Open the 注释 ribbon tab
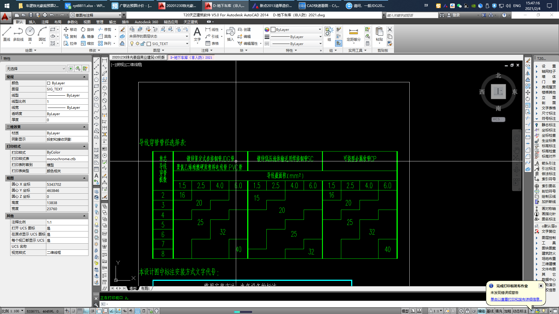This screenshot has width=559, height=314. (x=45, y=22)
